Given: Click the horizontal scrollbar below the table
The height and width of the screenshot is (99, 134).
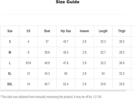Looking at the screenshot, I should pos(63,91).
